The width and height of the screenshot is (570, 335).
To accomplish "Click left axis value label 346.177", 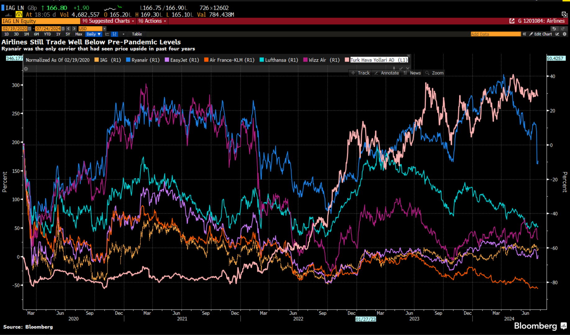I will [14, 58].
